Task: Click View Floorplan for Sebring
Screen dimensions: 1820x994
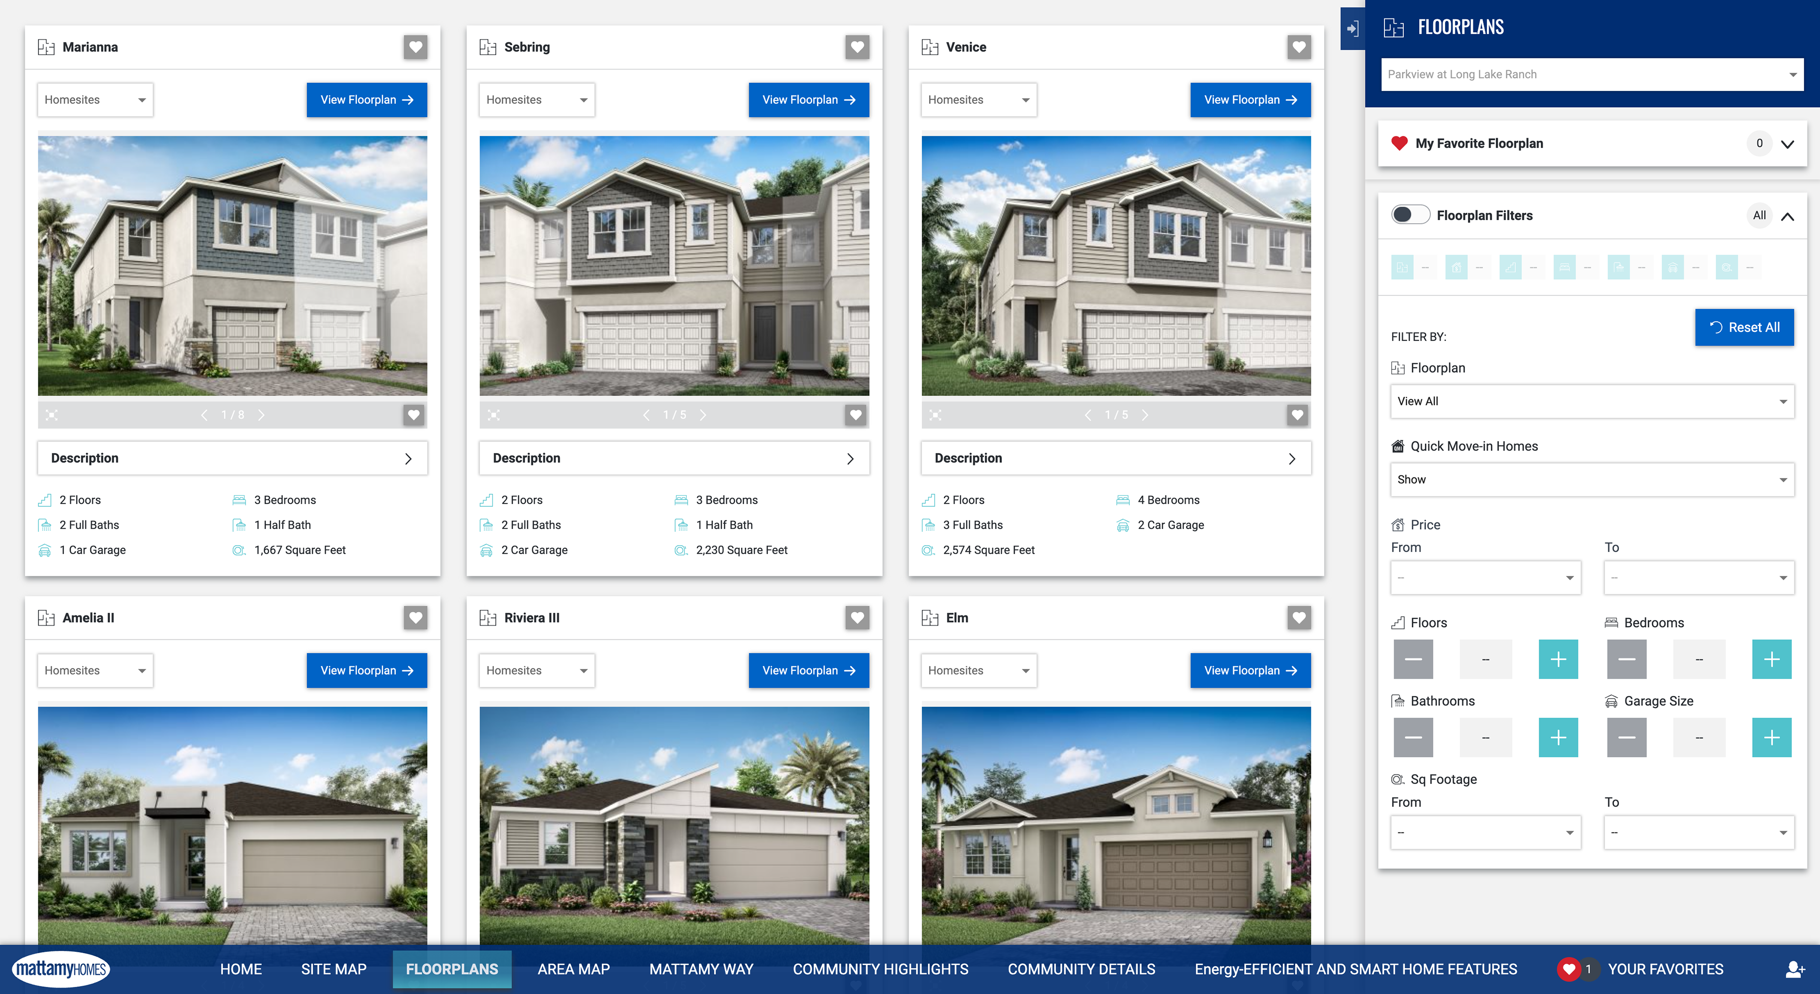Action: tap(808, 100)
